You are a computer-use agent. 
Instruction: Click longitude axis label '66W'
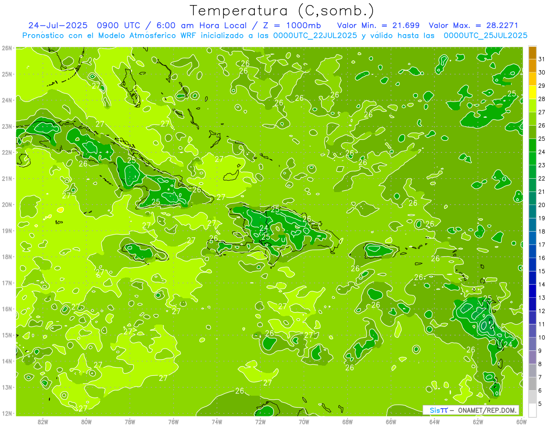click(x=391, y=422)
